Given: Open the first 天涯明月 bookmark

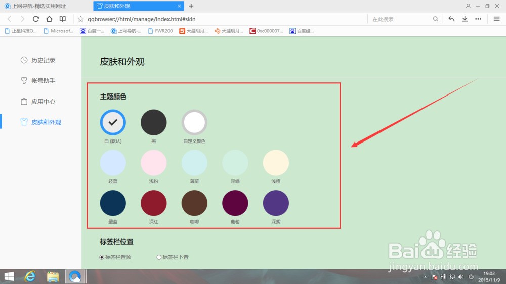Looking at the screenshot, I should tap(194, 31).
